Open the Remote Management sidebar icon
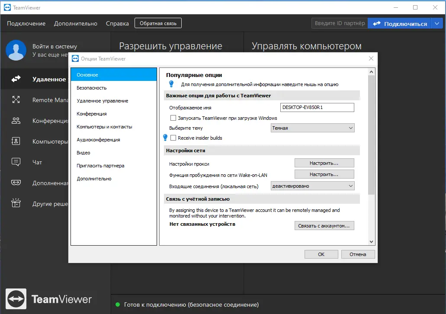The height and width of the screenshot is (314, 446). 16,99
